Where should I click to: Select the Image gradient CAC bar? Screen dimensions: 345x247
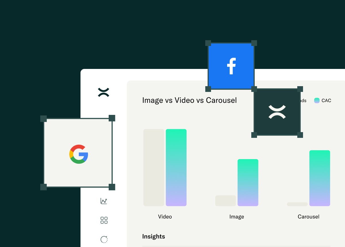(x=248, y=183)
